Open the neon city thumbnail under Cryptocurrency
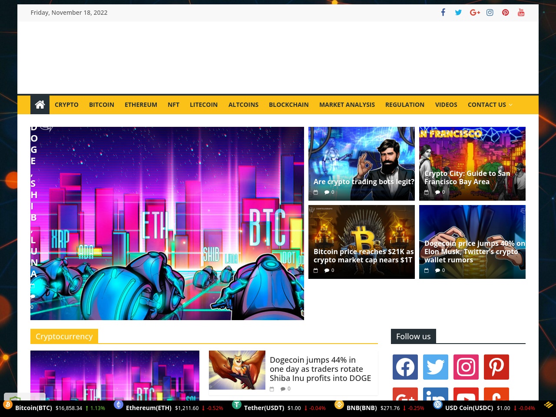Image resolution: width=556 pixels, height=417 pixels. pyautogui.click(x=115, y=375)
